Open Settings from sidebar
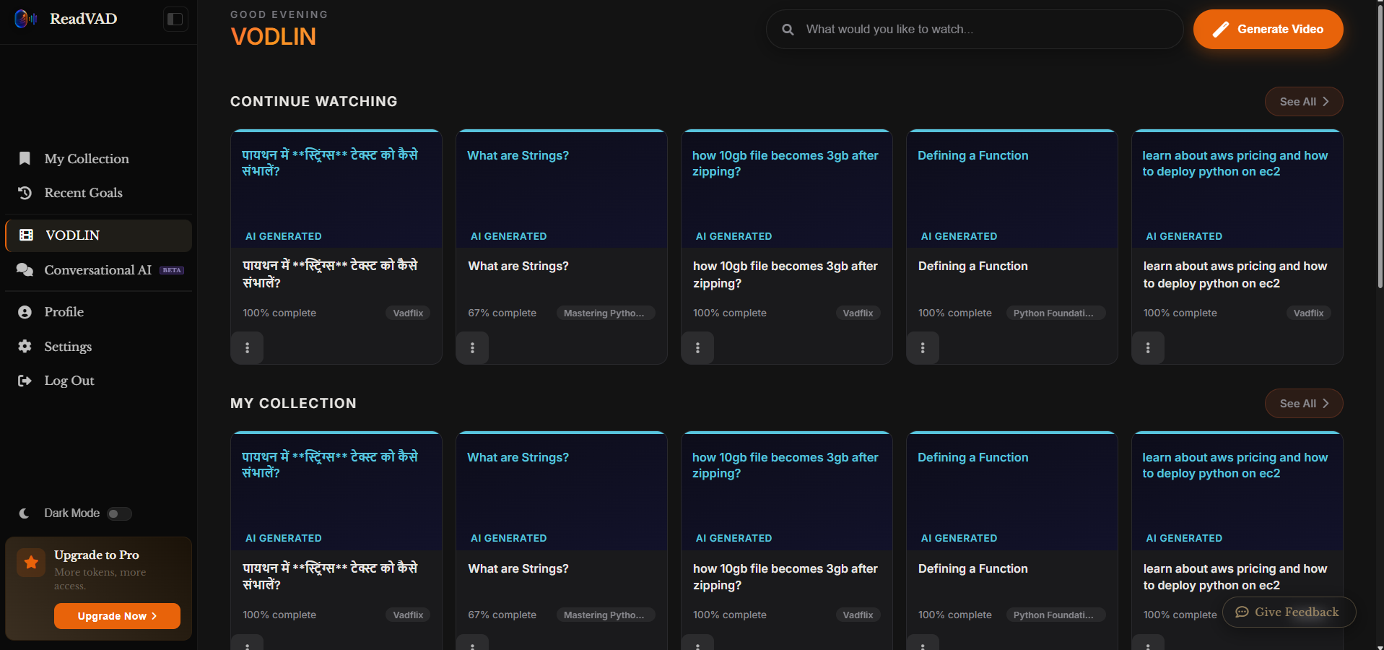The image size is (1384, 650). click(x=98, y=346)
